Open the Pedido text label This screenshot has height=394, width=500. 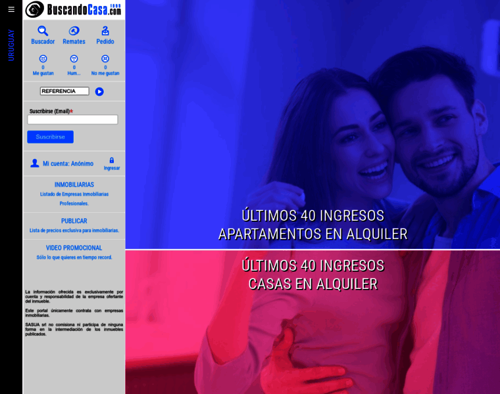tap(105, 41)
